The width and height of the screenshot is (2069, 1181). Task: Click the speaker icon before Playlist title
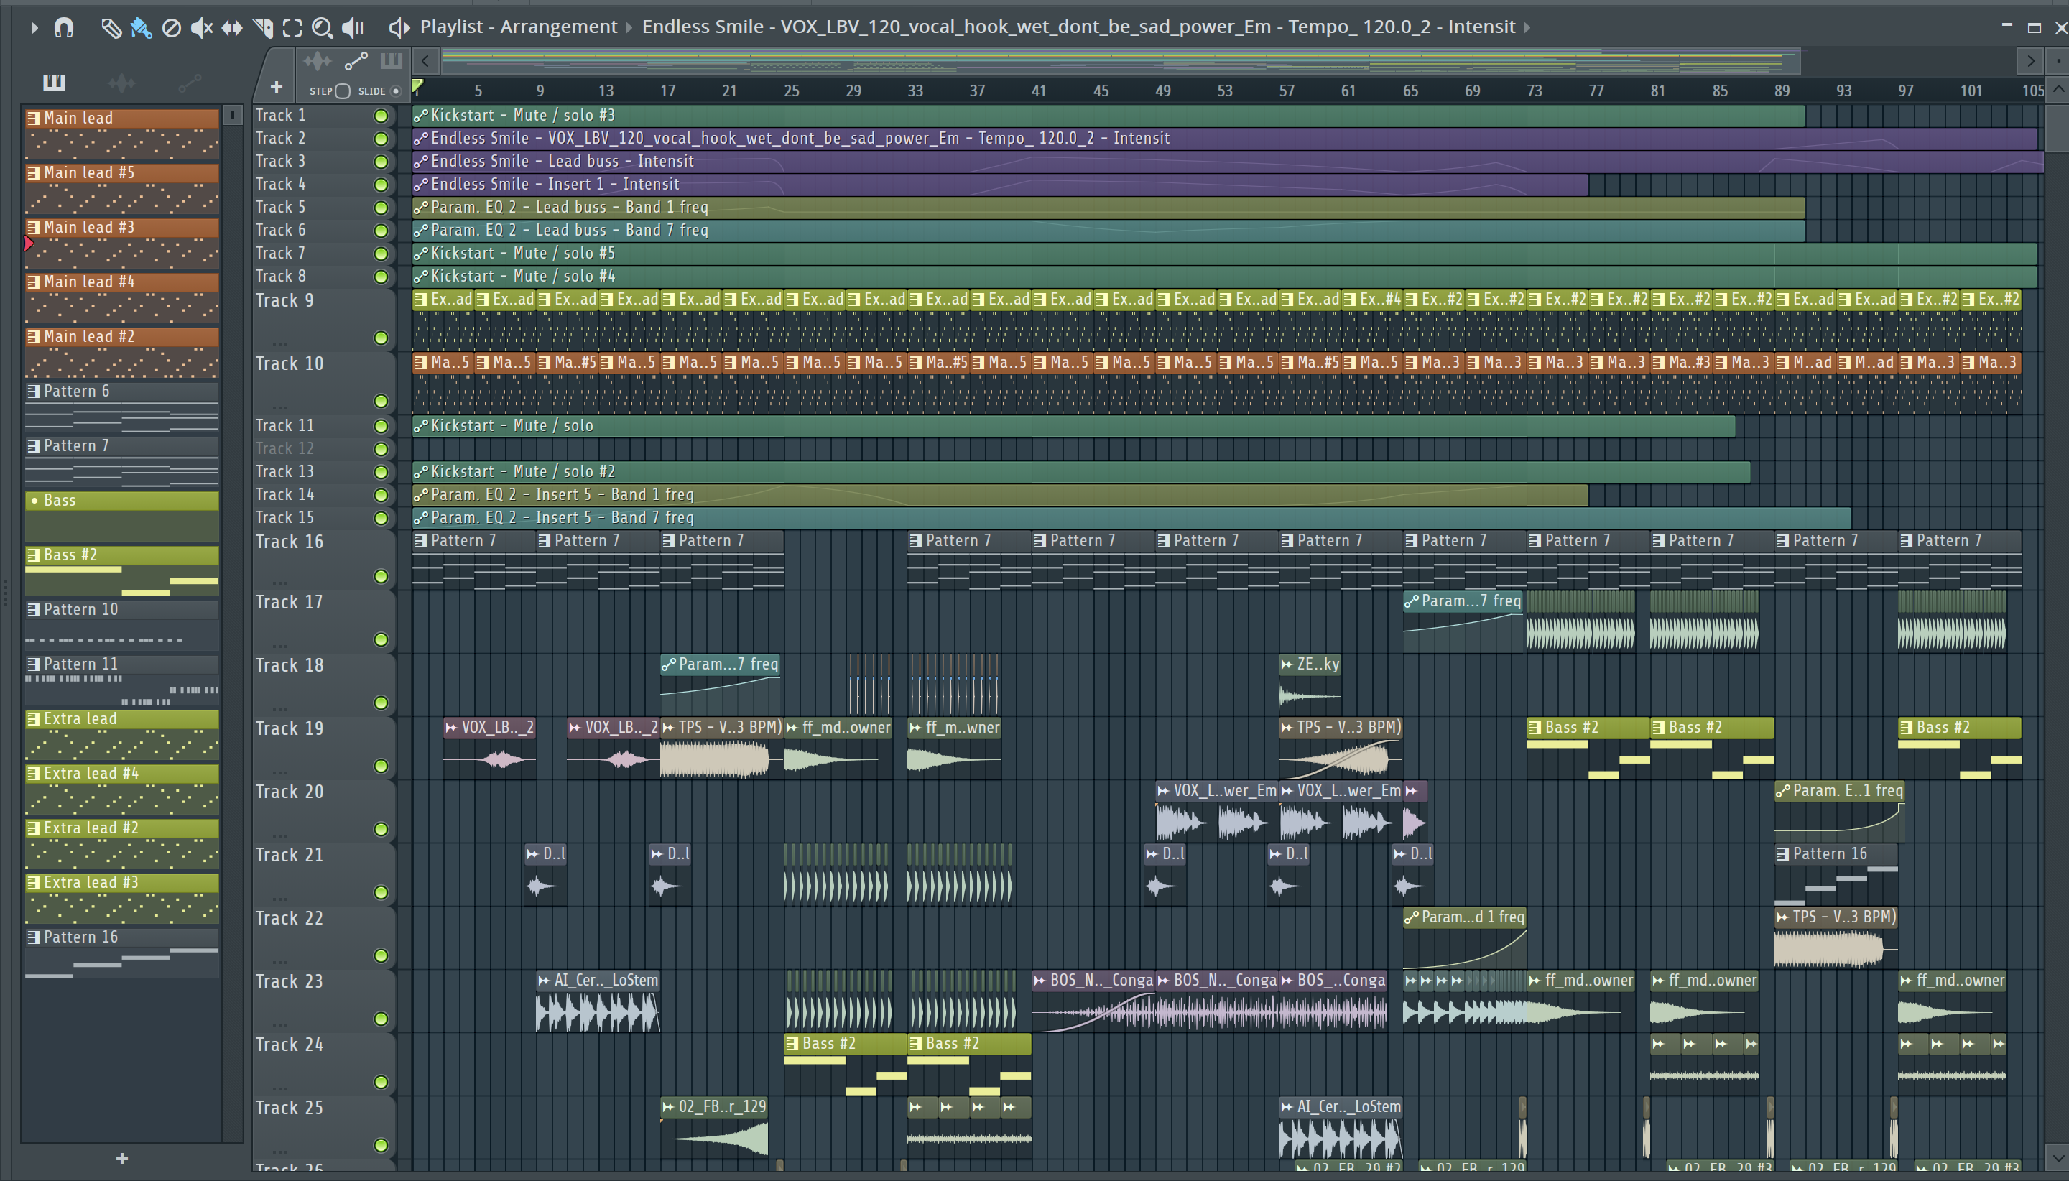pos(399,27)
